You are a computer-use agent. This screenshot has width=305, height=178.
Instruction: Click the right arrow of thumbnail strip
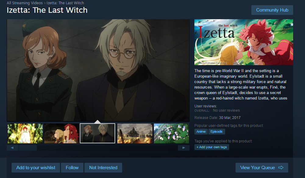(184, 148)
